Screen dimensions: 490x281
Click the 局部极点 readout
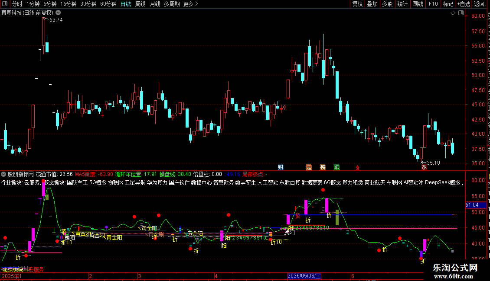click(255, 175)
